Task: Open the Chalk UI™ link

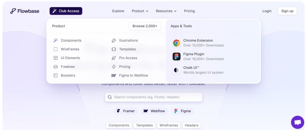Action: pyautogui.click(x=191, y=68)
